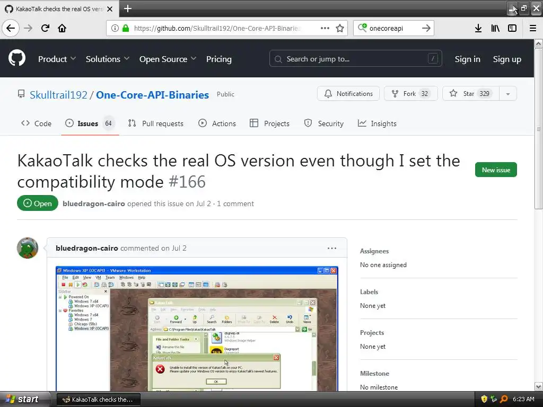Image resolution: width=543 pixels, height=407 pixels.
Task: Click the 6:23 AM system clock
Action: [523, 399]
